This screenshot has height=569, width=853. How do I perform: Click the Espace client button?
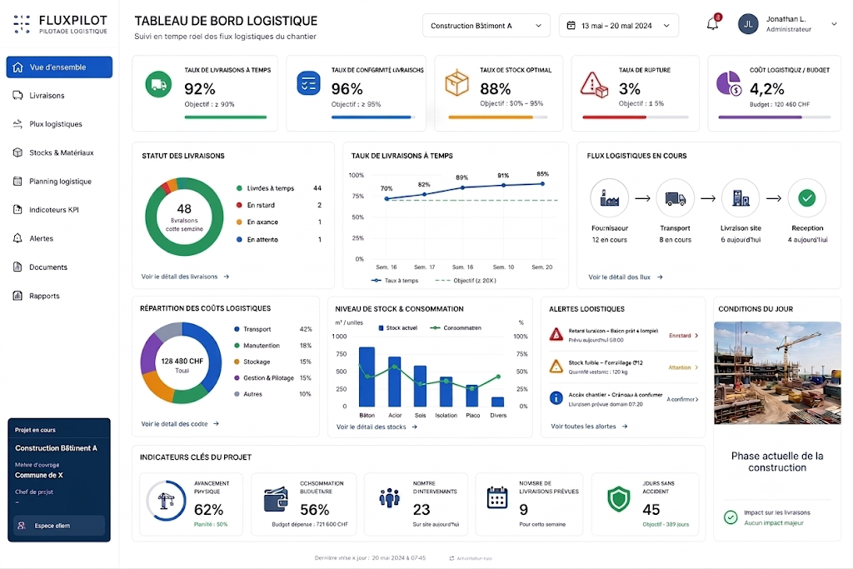tap(59, 526)
